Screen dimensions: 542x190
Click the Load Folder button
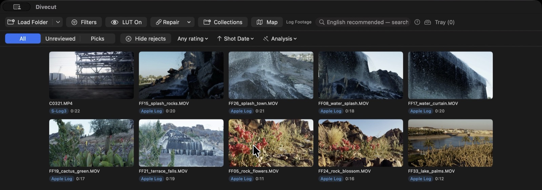28,22
